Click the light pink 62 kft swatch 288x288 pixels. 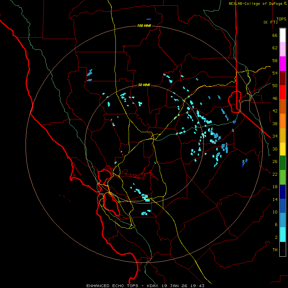pos(283,49)
